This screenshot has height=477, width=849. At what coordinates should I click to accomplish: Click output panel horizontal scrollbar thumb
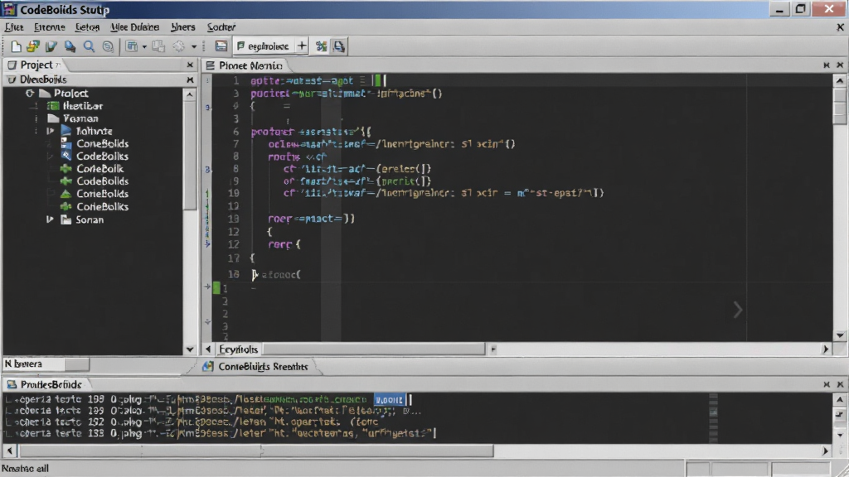pos(256,450)
